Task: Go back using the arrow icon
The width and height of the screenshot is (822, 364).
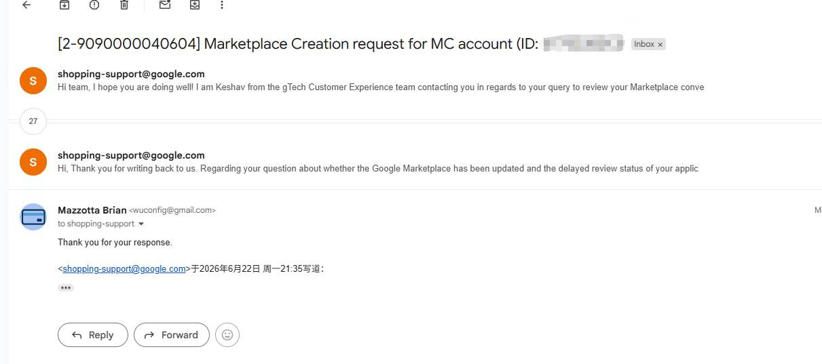Action: [x=26, y=5]
